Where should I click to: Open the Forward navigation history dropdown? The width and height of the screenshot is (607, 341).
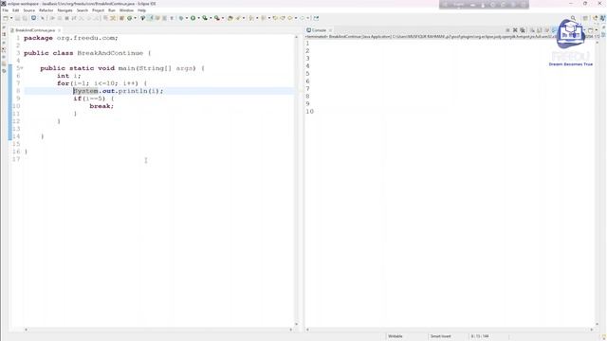(x=308, y=18)
